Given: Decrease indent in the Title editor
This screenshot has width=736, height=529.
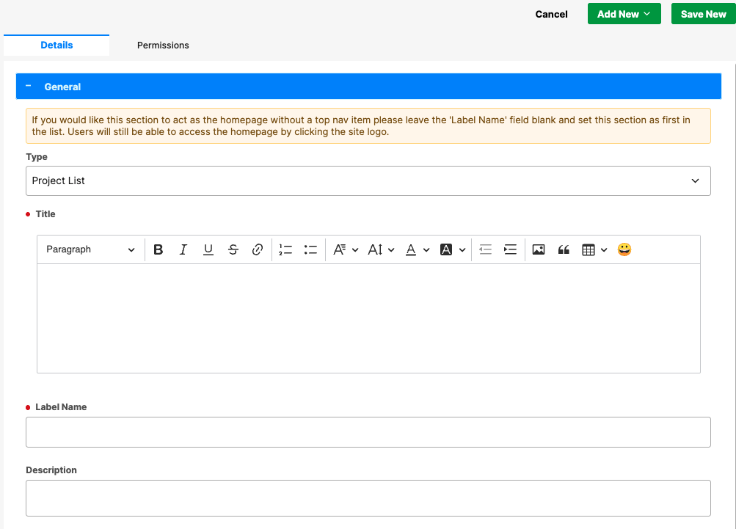Looking at the screenshot, I should pos(485,249).
